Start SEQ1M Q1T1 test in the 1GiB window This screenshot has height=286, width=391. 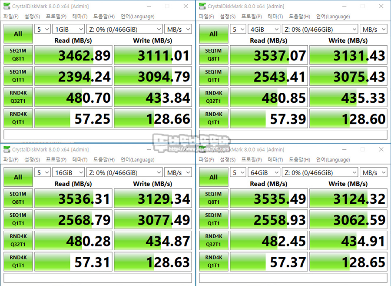(18, 76)
